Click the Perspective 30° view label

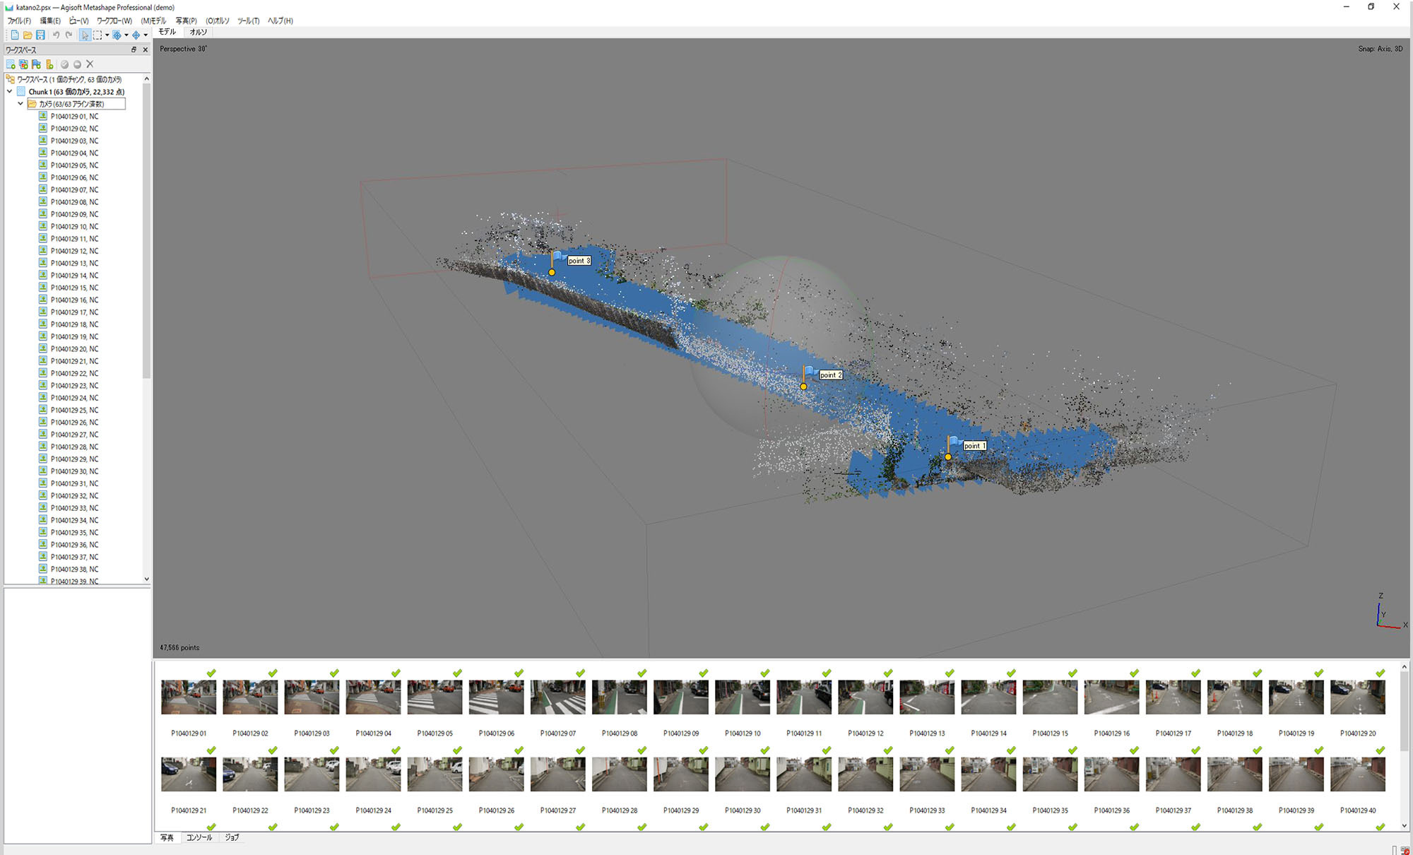[183, 49]
